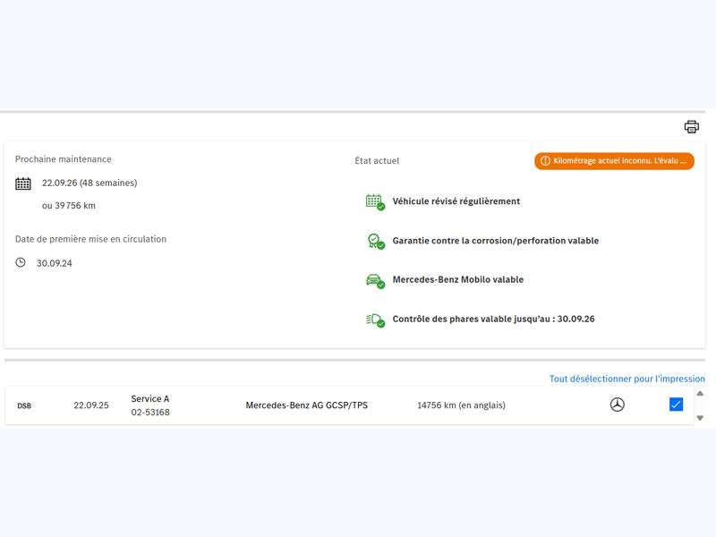The height and width of the screenshot is (537, 716).
Task: Click the corrosion warranty status icon
Action: (x=375, y=241)
